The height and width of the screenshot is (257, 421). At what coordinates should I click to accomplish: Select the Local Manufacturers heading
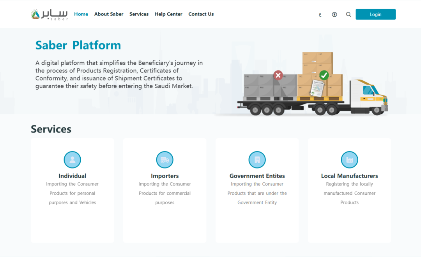point(349,176)
